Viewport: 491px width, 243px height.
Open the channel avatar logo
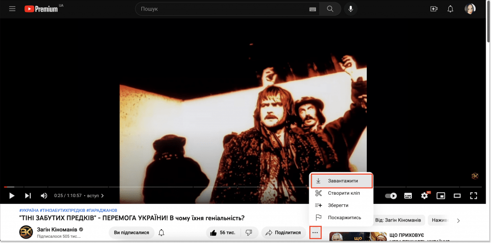(26, 232)
